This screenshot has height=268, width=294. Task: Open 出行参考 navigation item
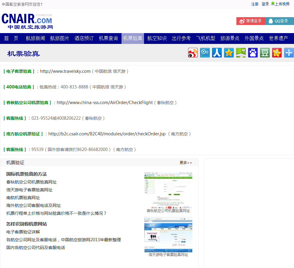pos(181,38)
